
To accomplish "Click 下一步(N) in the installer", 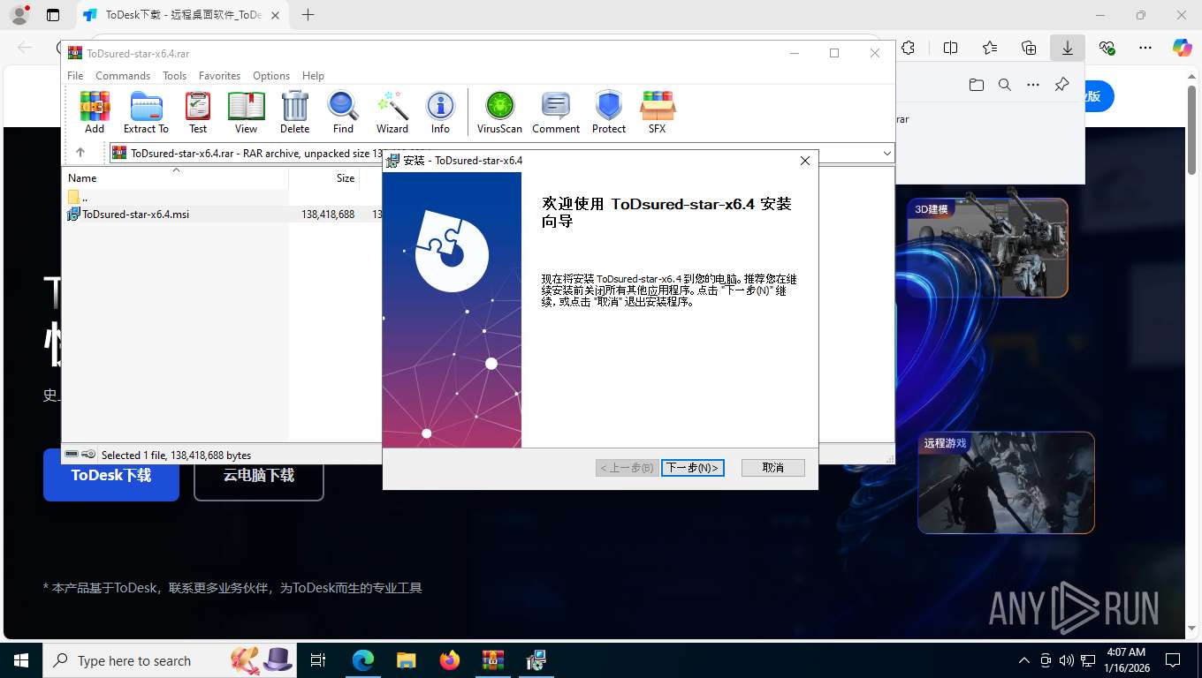I will [x=693, y=468].
